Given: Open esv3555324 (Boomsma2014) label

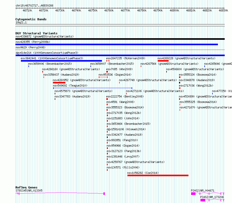Looking at the screenshot, I should [198, 75].
